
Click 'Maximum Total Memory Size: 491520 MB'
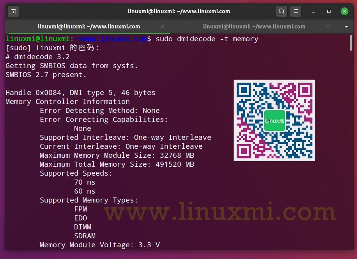tap(117, 164)
